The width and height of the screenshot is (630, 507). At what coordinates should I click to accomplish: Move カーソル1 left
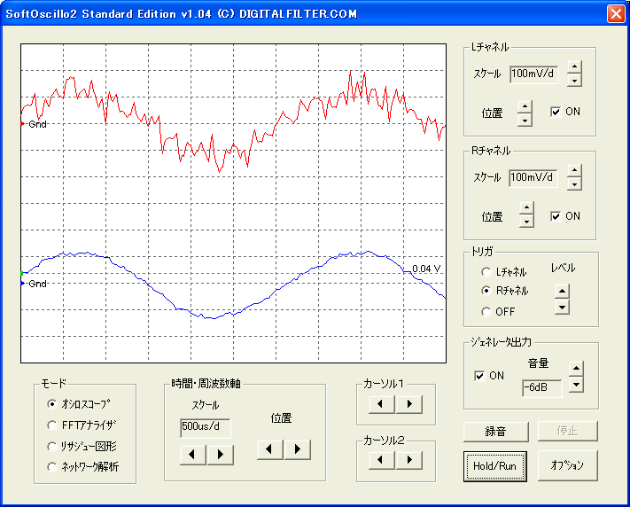coord(381,404)
